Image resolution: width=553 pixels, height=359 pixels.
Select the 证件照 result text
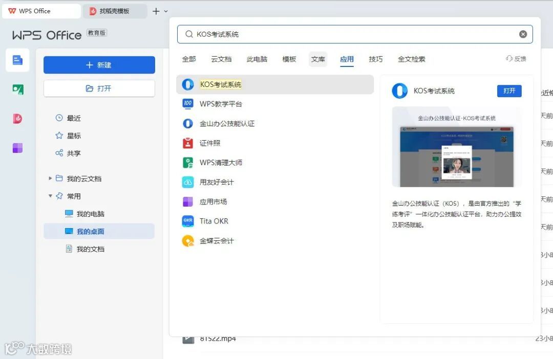pos(210,143)
